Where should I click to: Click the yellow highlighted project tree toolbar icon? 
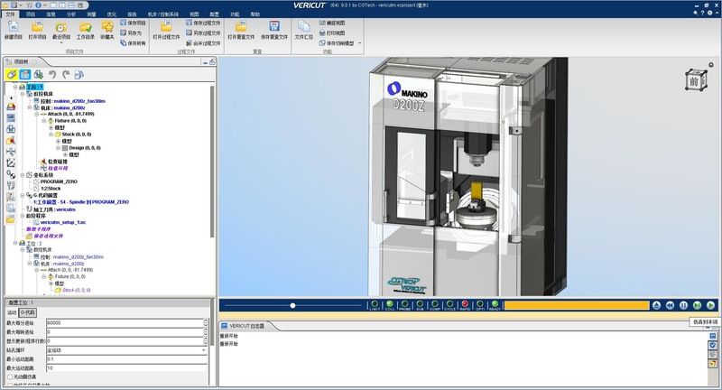tap(12, 74)
